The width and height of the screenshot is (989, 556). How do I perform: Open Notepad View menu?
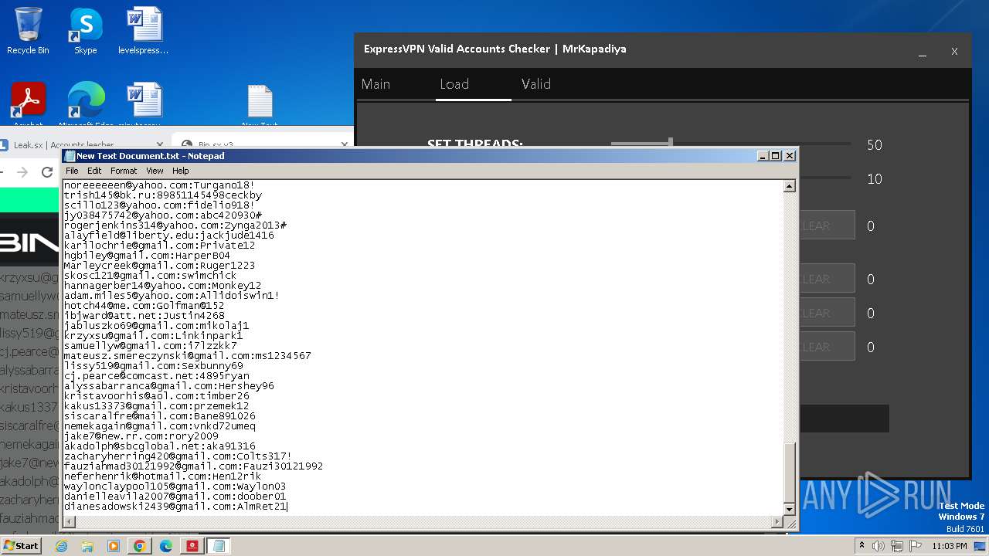(x=155, y=171)
